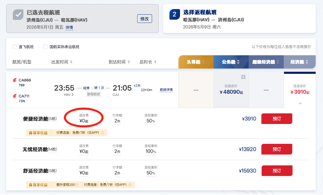Click the 转1次 transfer tag

click(x=99, y=88)
